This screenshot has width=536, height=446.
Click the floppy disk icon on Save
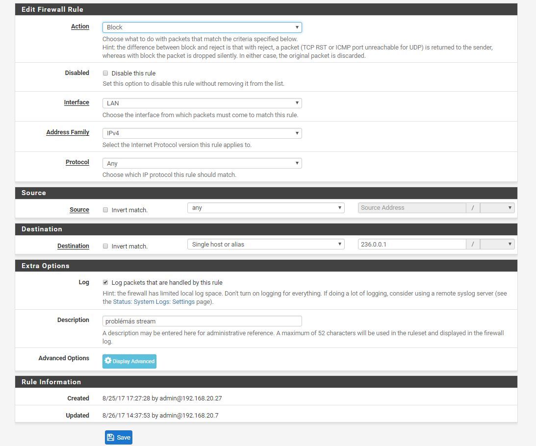110,438
